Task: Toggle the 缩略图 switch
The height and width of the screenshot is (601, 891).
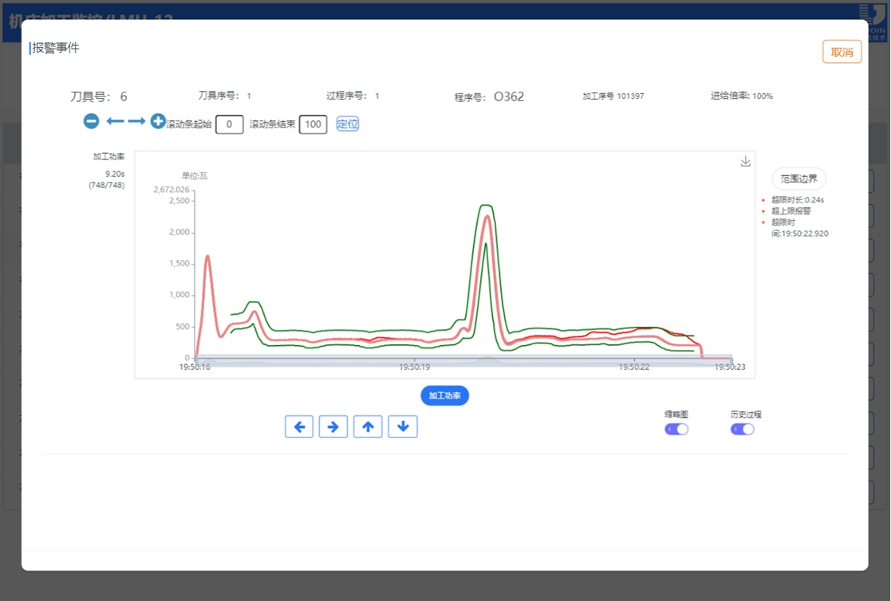Action: (676, 429)
